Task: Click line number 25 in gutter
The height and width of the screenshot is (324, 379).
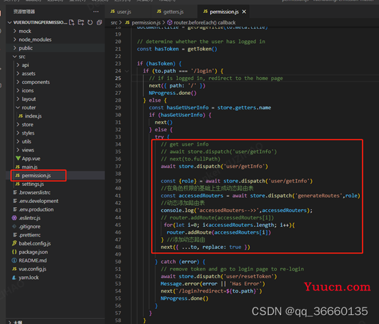Action: click(x=118, y=78)
